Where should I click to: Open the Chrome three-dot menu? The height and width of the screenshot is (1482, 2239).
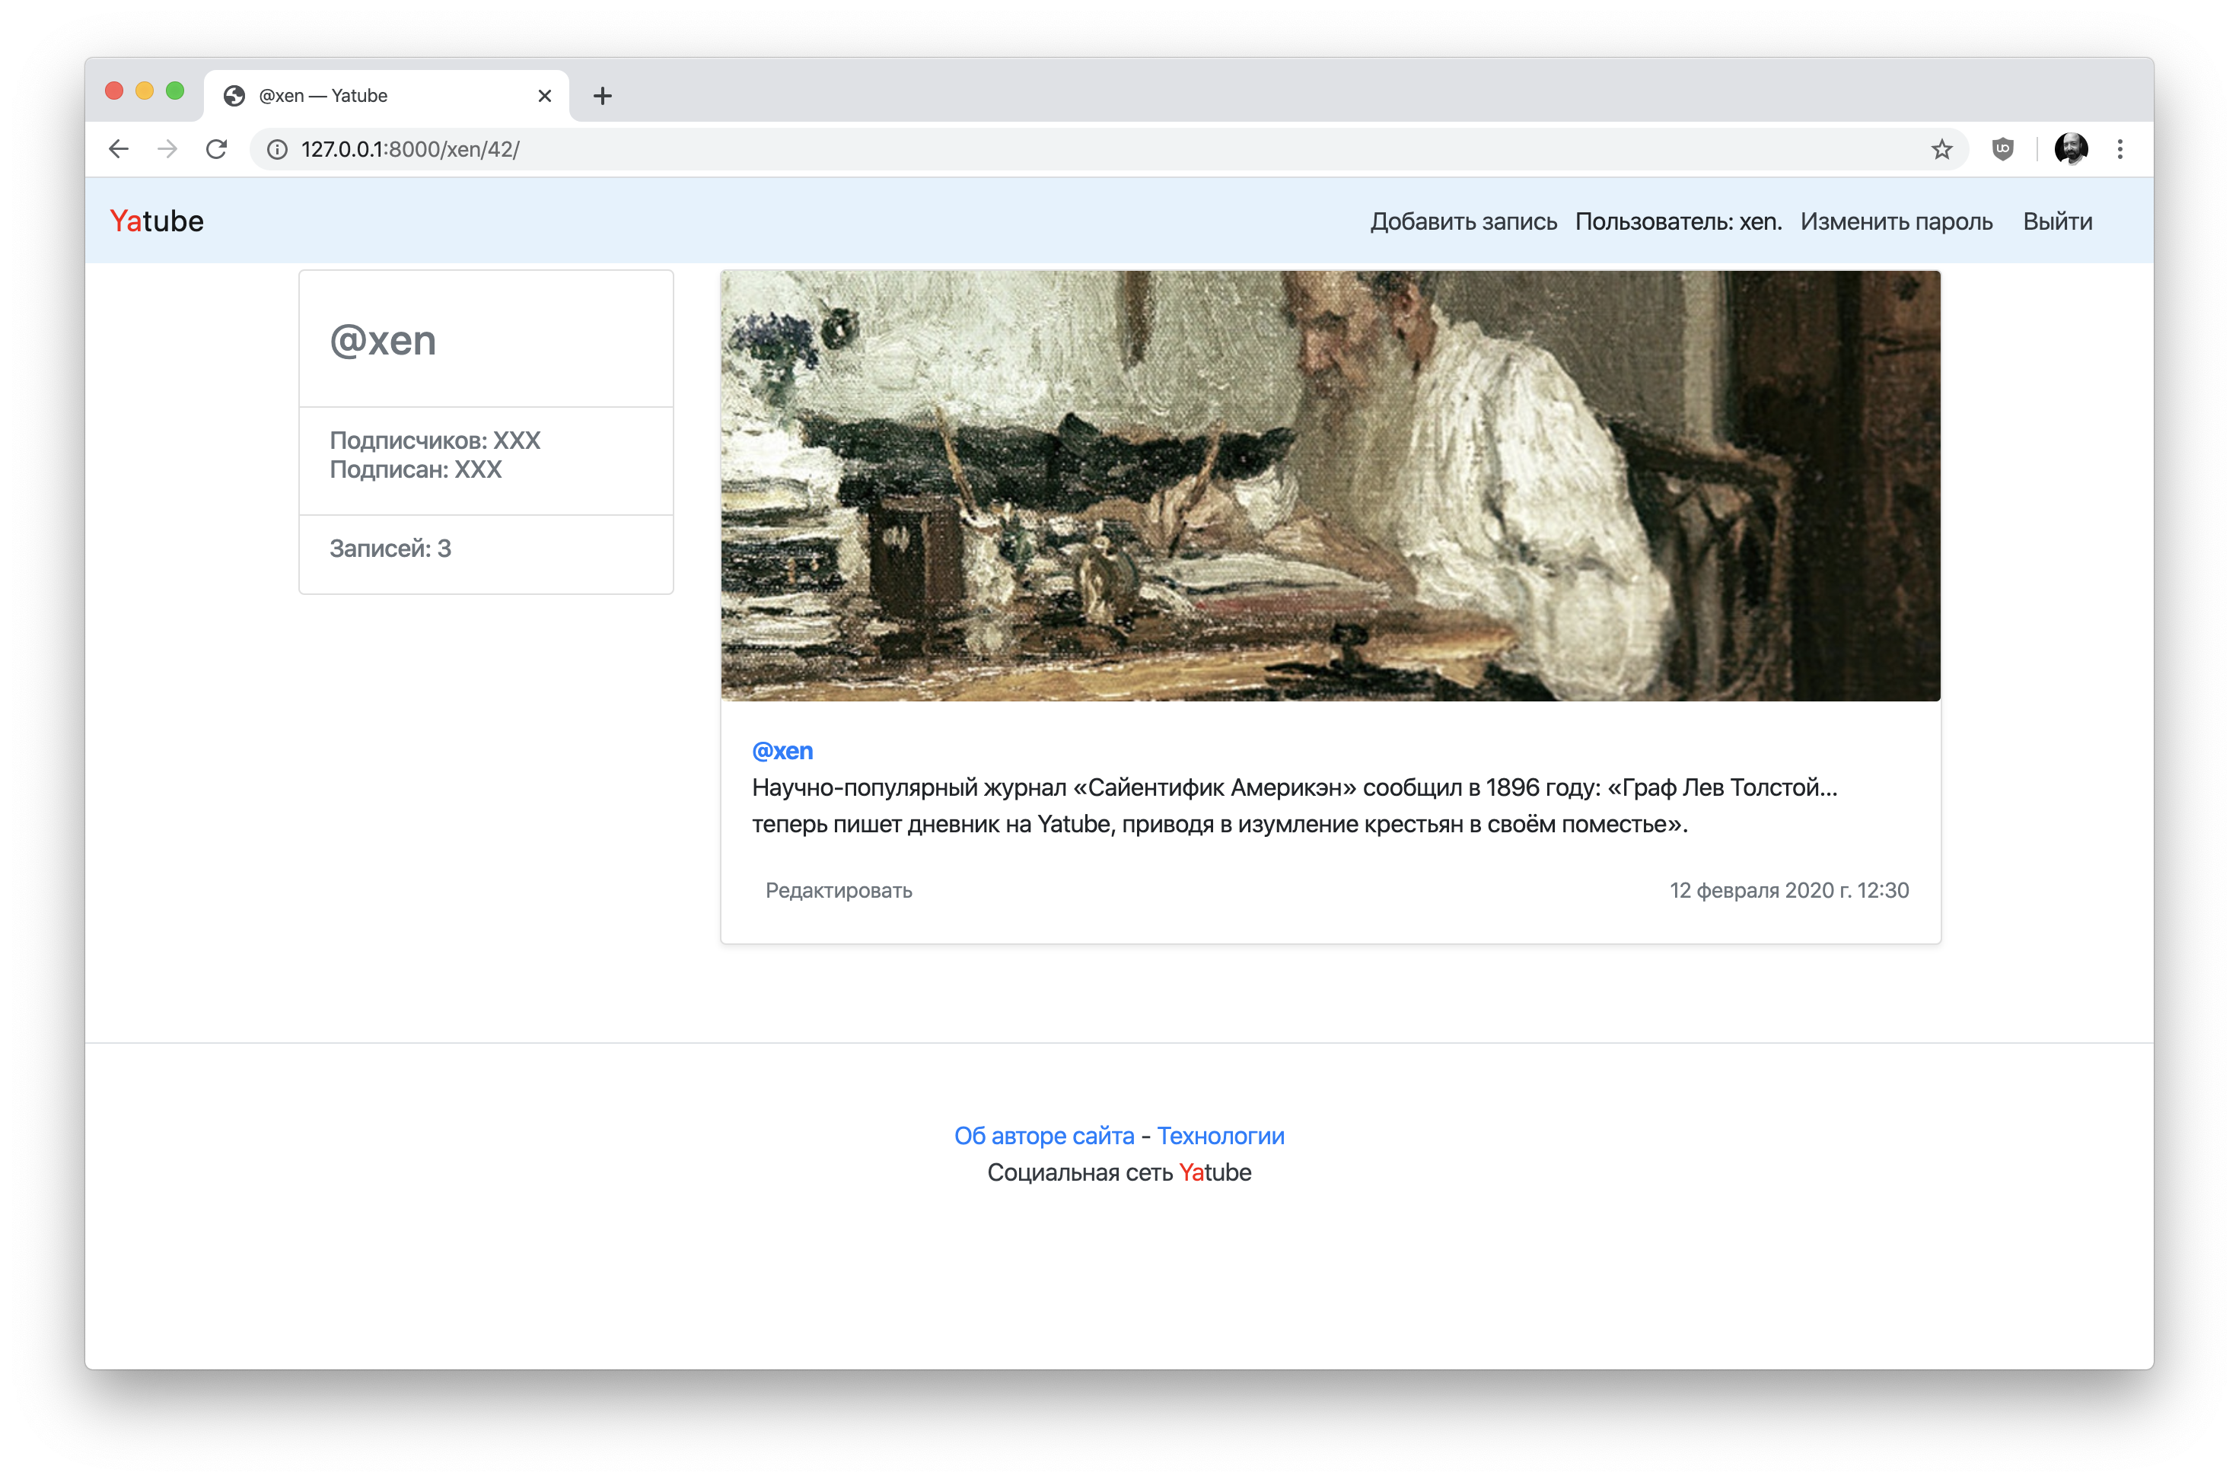click(x=2120, y=149)
